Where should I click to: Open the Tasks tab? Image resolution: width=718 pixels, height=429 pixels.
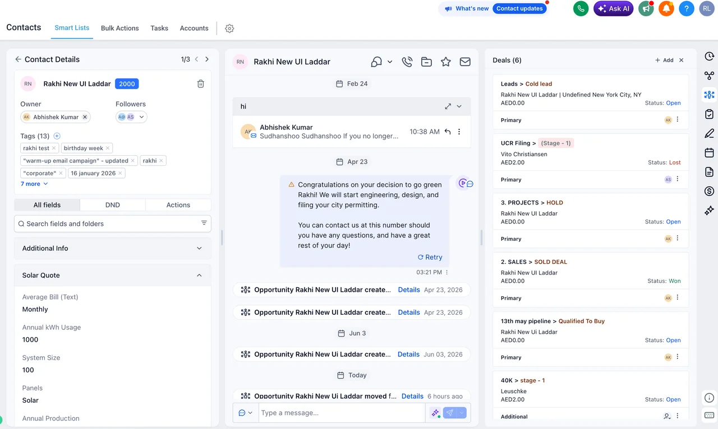(159, 28)
